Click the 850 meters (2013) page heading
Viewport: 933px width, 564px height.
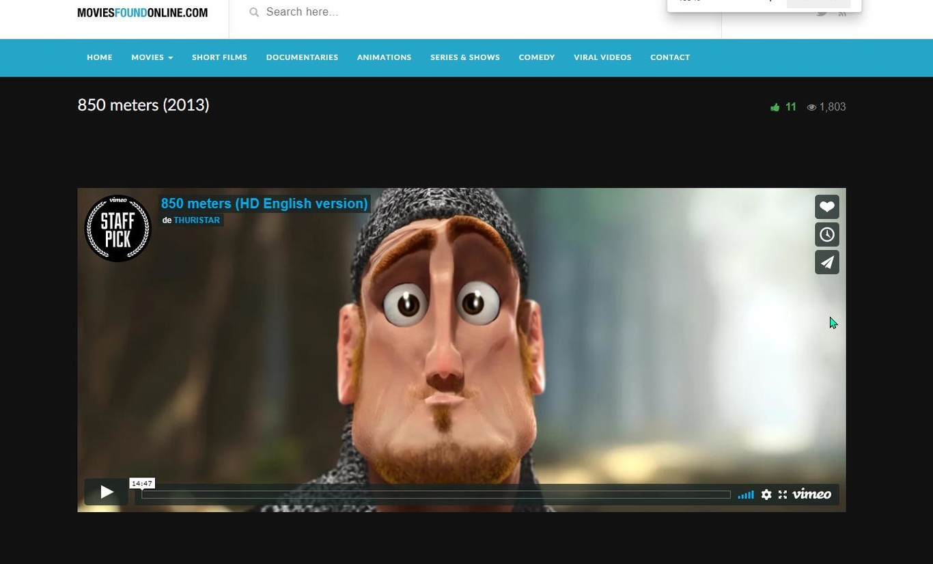[143, 105]
